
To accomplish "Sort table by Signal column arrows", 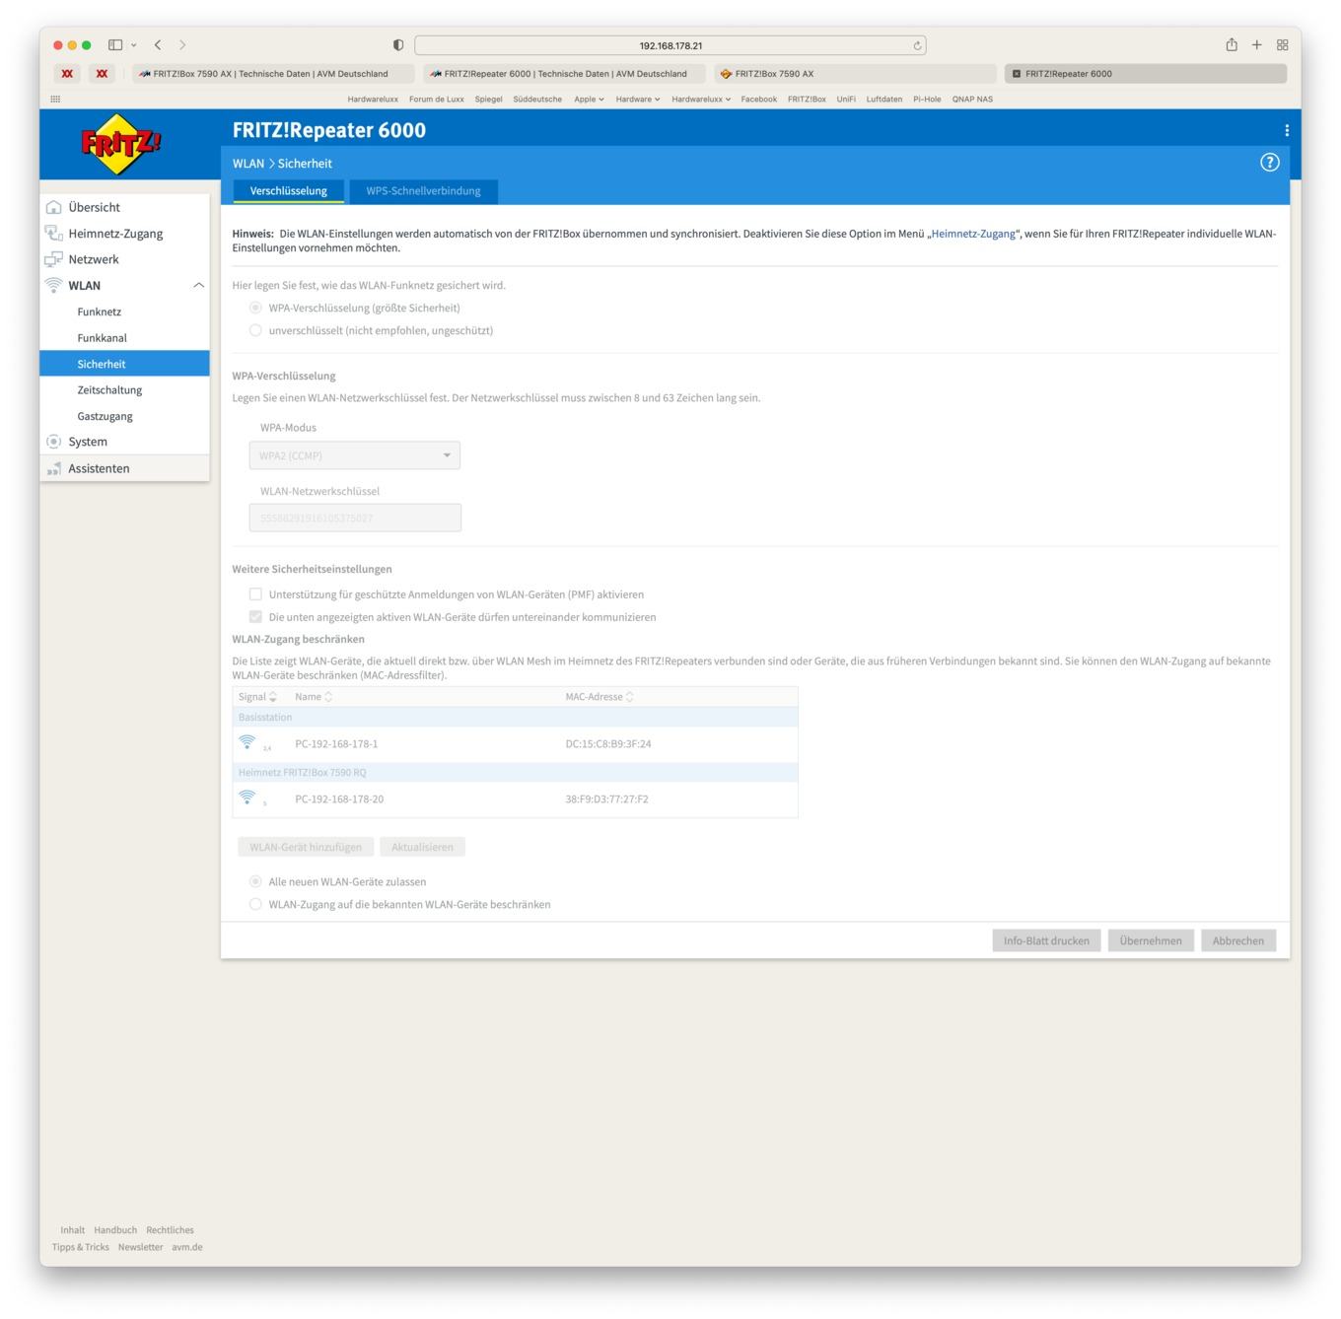I will (273, 697).
